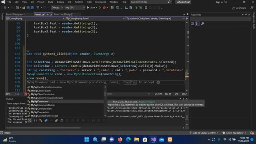256x144 pixels.
Task: Click the Categorized icon in the Properties panel
Action: (193, 24)
